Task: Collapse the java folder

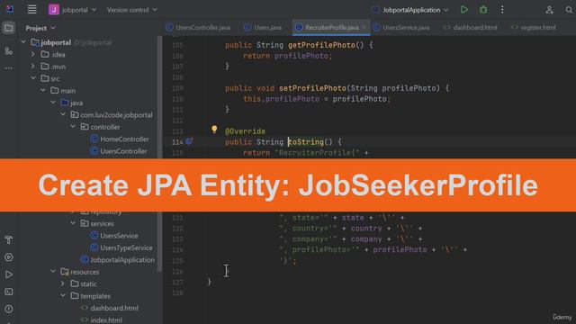Action: tap(53, 102)
